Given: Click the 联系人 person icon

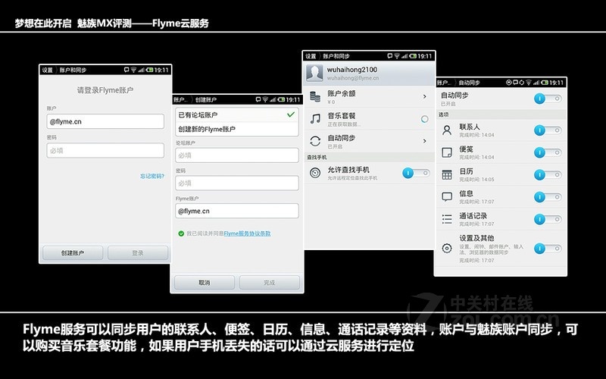Looking at the screenshot, I should (447, 130).
